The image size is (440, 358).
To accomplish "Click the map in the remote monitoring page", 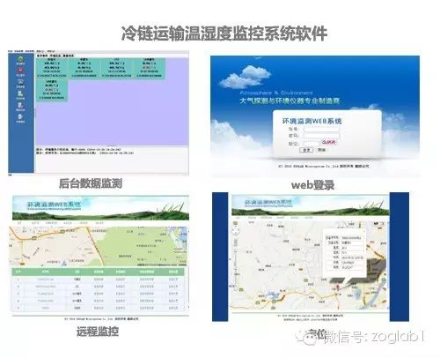I will pyautogui.click(x=98, y=246).
